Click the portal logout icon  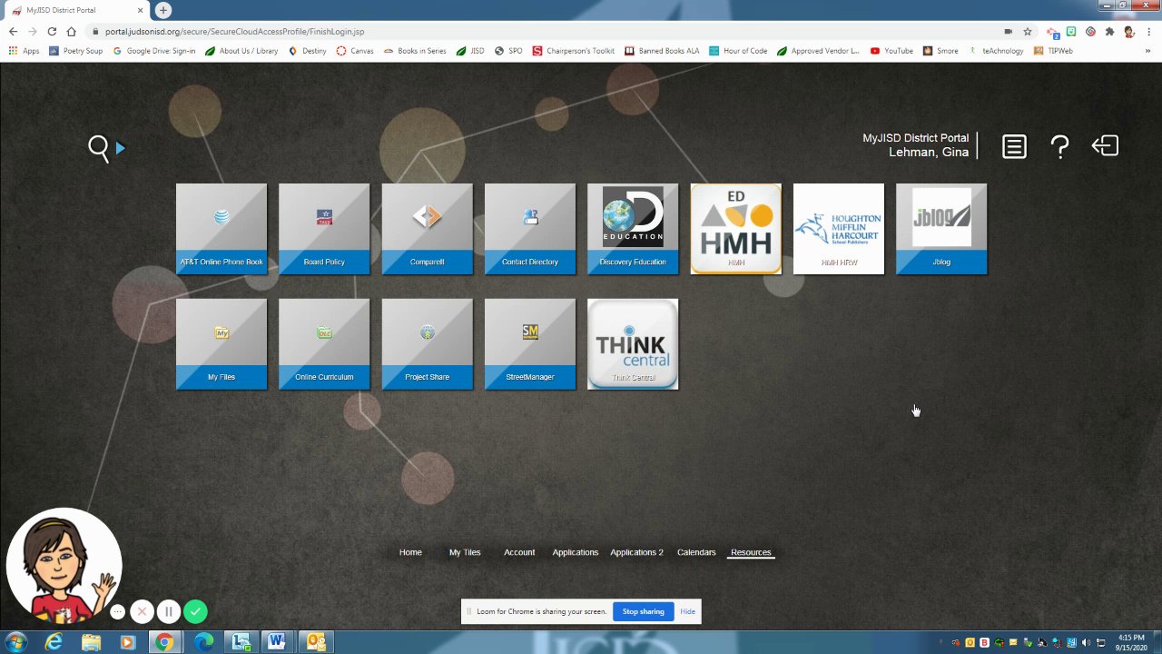point(1105,146)
